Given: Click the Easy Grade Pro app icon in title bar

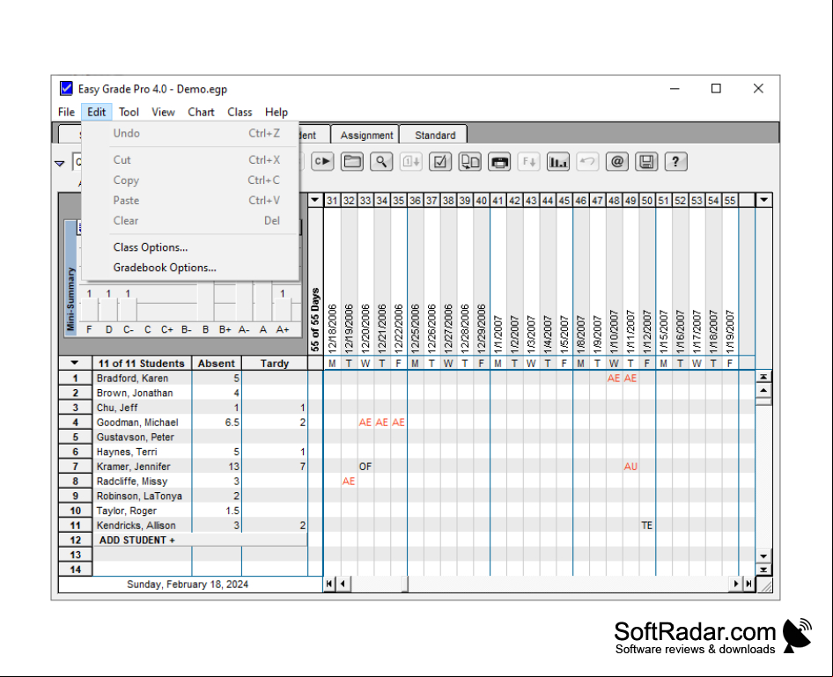Looking at the screenshot, I should (66, 89).
